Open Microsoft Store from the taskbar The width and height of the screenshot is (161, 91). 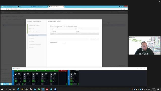point(26,89)
